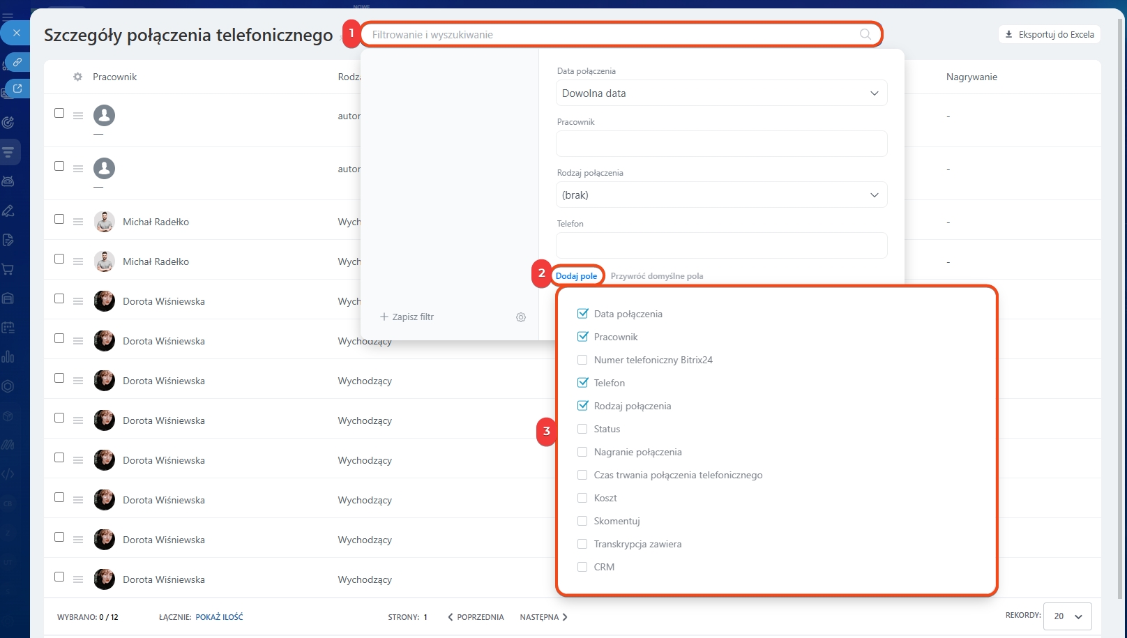Open the shopping cart icon in sidebar
Viewport: 1127px width, 638px height.
(x=8, y=269)
